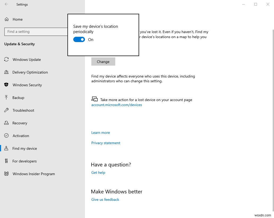This screenshot has height=218, width=274.
Task: Select the Windows Update icon in the sidebar
Action: tap(6, 60)
